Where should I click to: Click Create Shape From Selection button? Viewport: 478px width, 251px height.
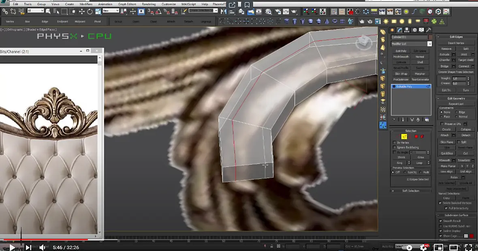pos(456,72)
